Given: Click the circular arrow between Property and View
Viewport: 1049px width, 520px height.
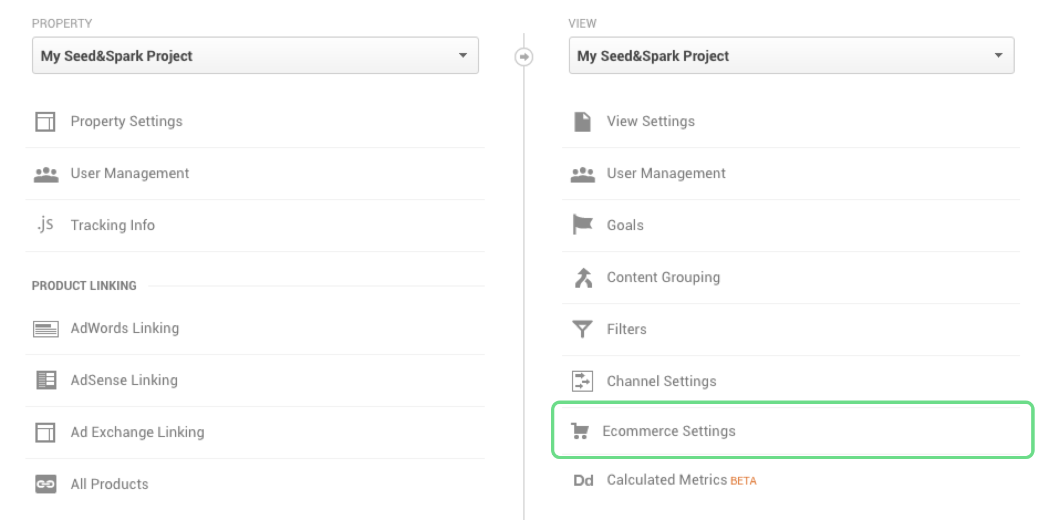Looking at the screenshot, I should [x=524, y=56].
